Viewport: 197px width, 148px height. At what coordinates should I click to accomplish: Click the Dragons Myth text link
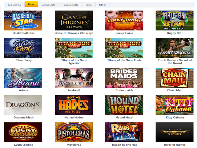pos(23,118)
